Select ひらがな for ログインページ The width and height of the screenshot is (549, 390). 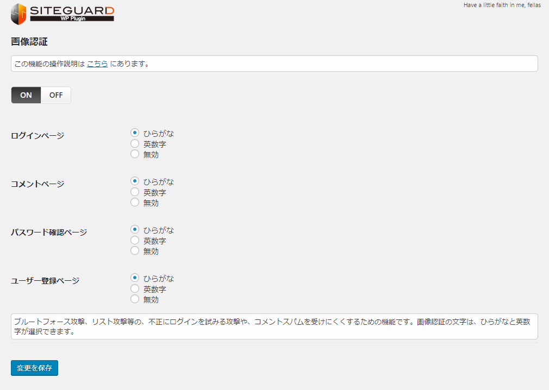click(135, 133)
